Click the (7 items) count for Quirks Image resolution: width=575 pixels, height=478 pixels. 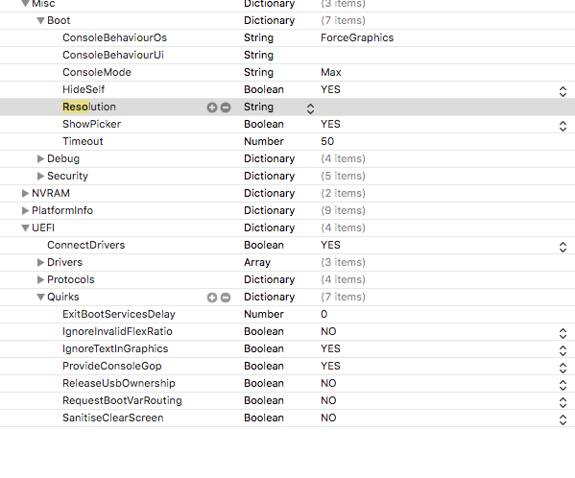click(x=344, y=297)
